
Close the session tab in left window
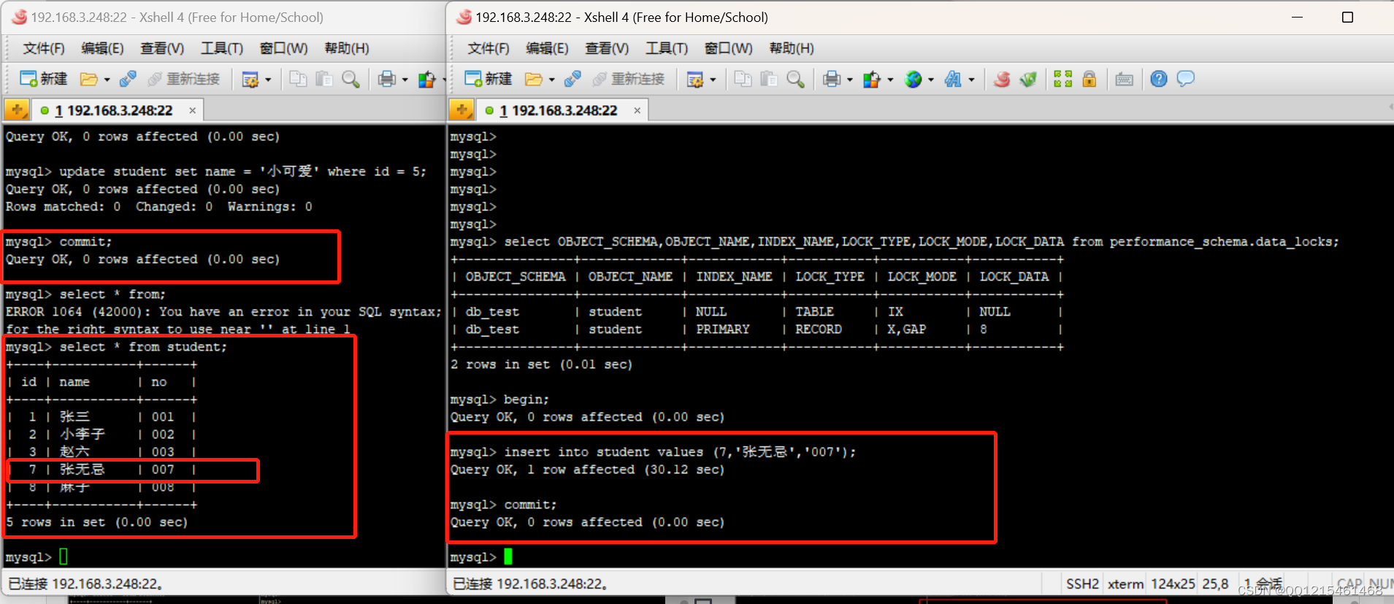click(193, 110)
